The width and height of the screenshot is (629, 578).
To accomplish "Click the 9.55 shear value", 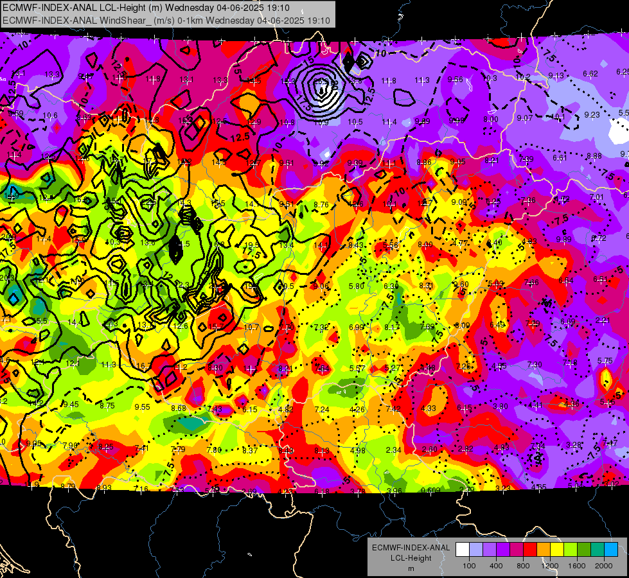I will pos(143,407).
